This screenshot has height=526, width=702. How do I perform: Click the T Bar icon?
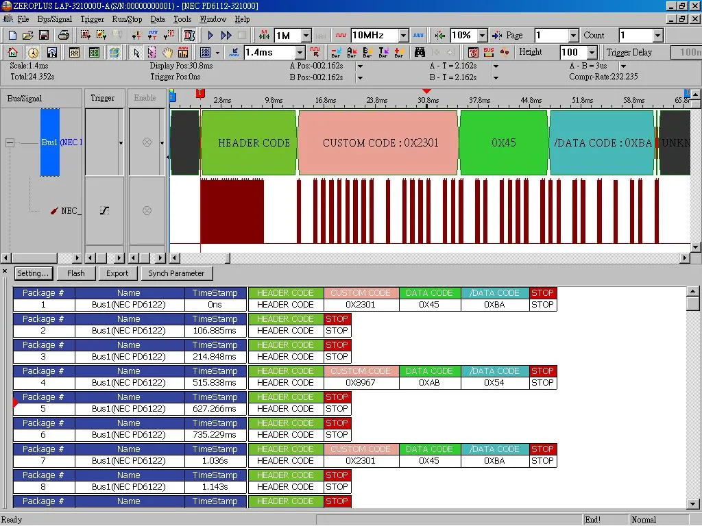coord(384,52)
